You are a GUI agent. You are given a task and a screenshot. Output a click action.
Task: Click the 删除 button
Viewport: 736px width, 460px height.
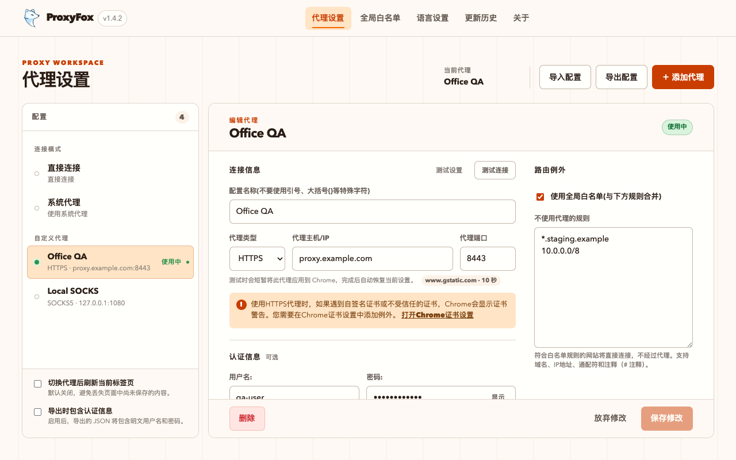[247, 419]
